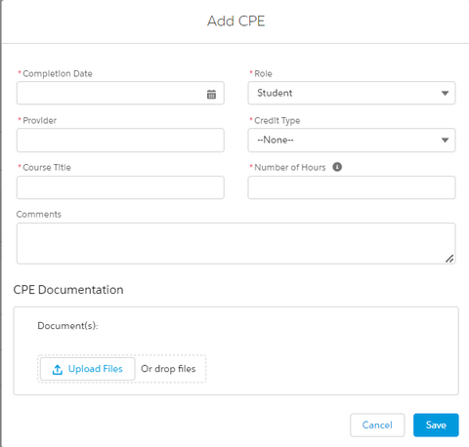
Task: Open the Completion Date calendar picker icon
Action: (211, 95)
